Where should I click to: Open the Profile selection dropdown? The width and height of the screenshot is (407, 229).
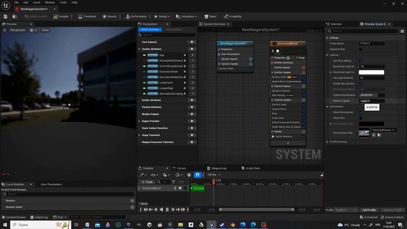[x=345, y=210]
